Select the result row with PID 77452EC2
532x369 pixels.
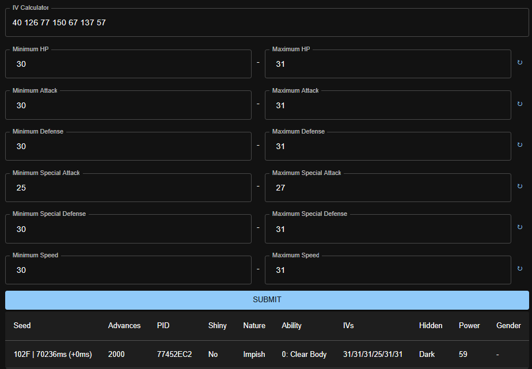click(x=266, y=355)
